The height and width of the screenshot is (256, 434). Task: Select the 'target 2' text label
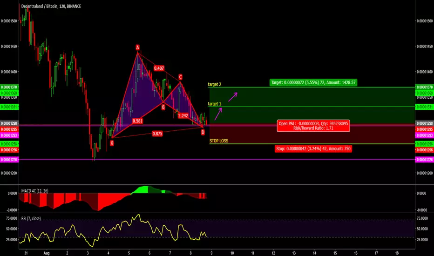click(x=215, y=84)
